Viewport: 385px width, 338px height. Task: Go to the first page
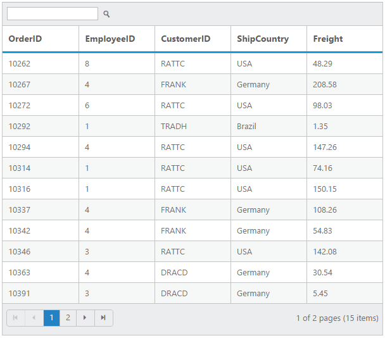[15, 318]
